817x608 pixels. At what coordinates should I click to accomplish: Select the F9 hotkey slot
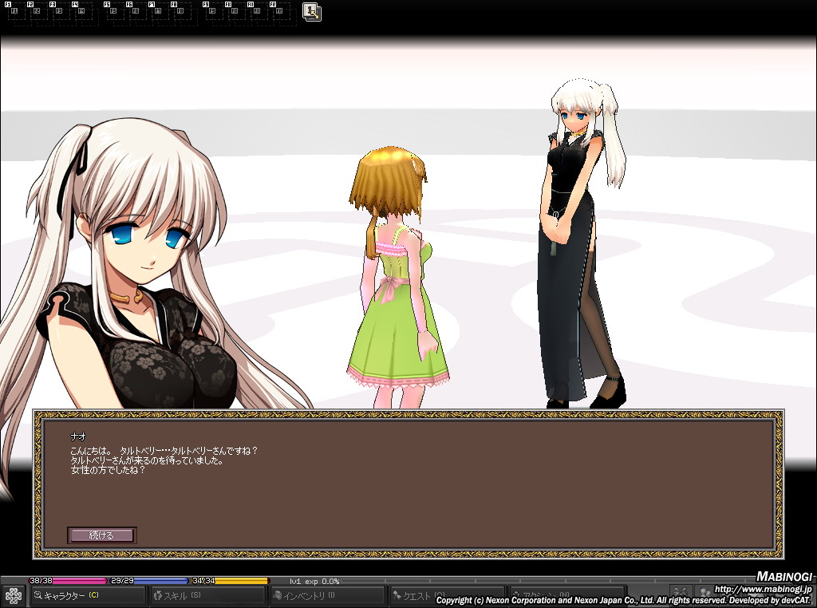(212, 13)
